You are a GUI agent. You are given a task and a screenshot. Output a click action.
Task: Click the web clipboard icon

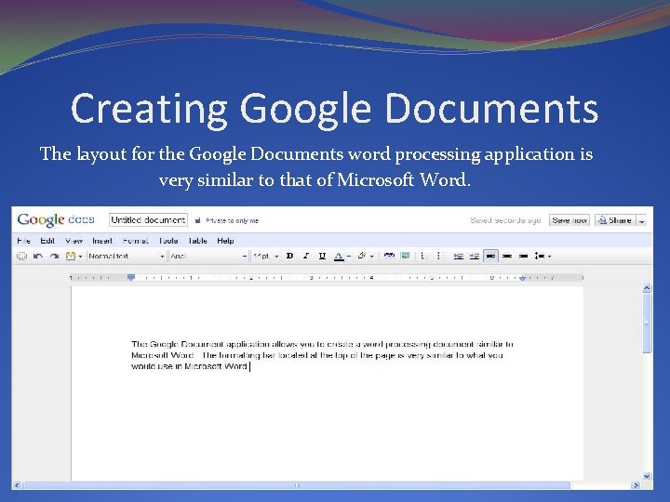click(71, 257)
